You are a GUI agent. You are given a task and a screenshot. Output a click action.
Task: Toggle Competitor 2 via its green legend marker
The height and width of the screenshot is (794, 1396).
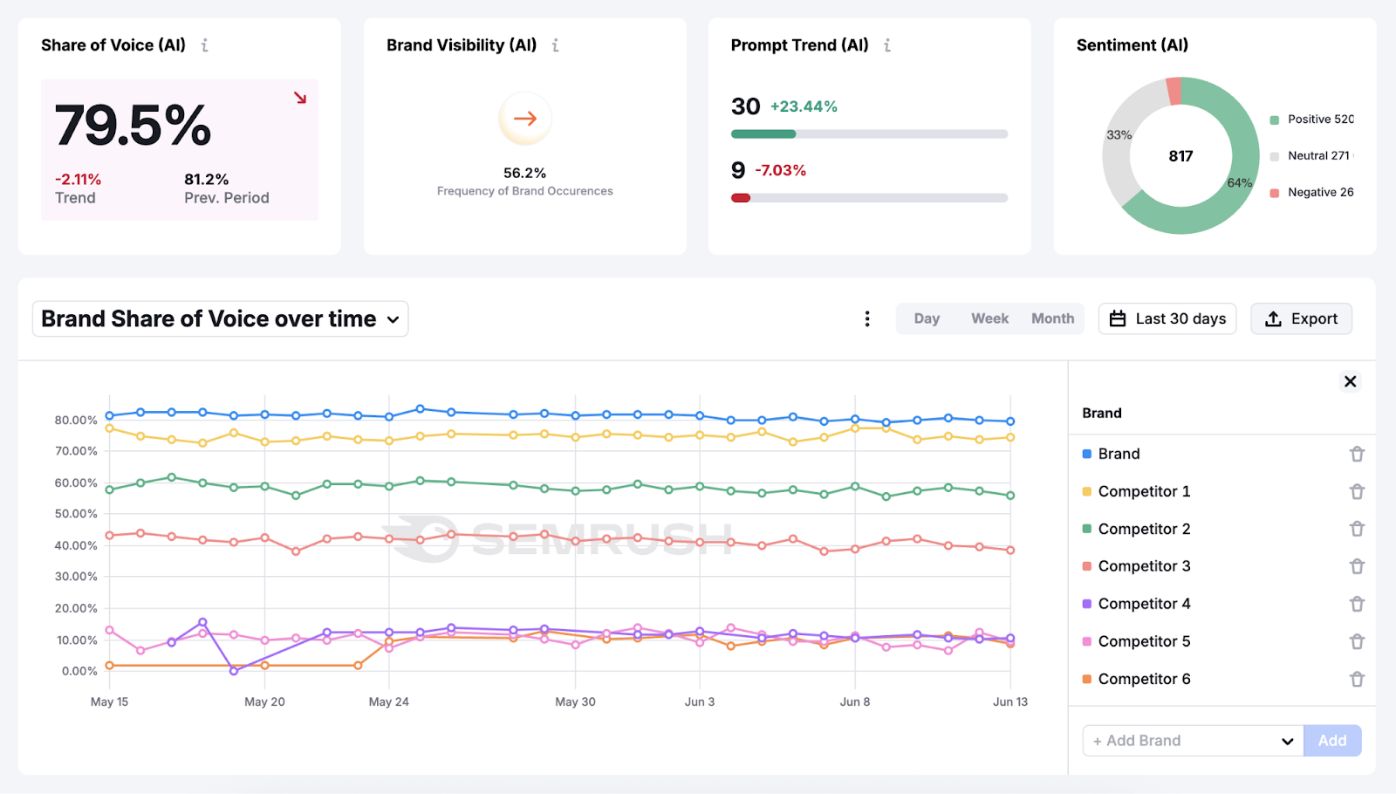[1086, 528]
